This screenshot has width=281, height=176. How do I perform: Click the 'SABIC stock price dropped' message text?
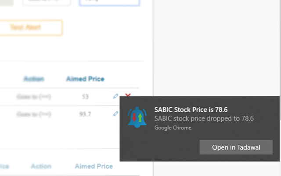tap(204, 118)
